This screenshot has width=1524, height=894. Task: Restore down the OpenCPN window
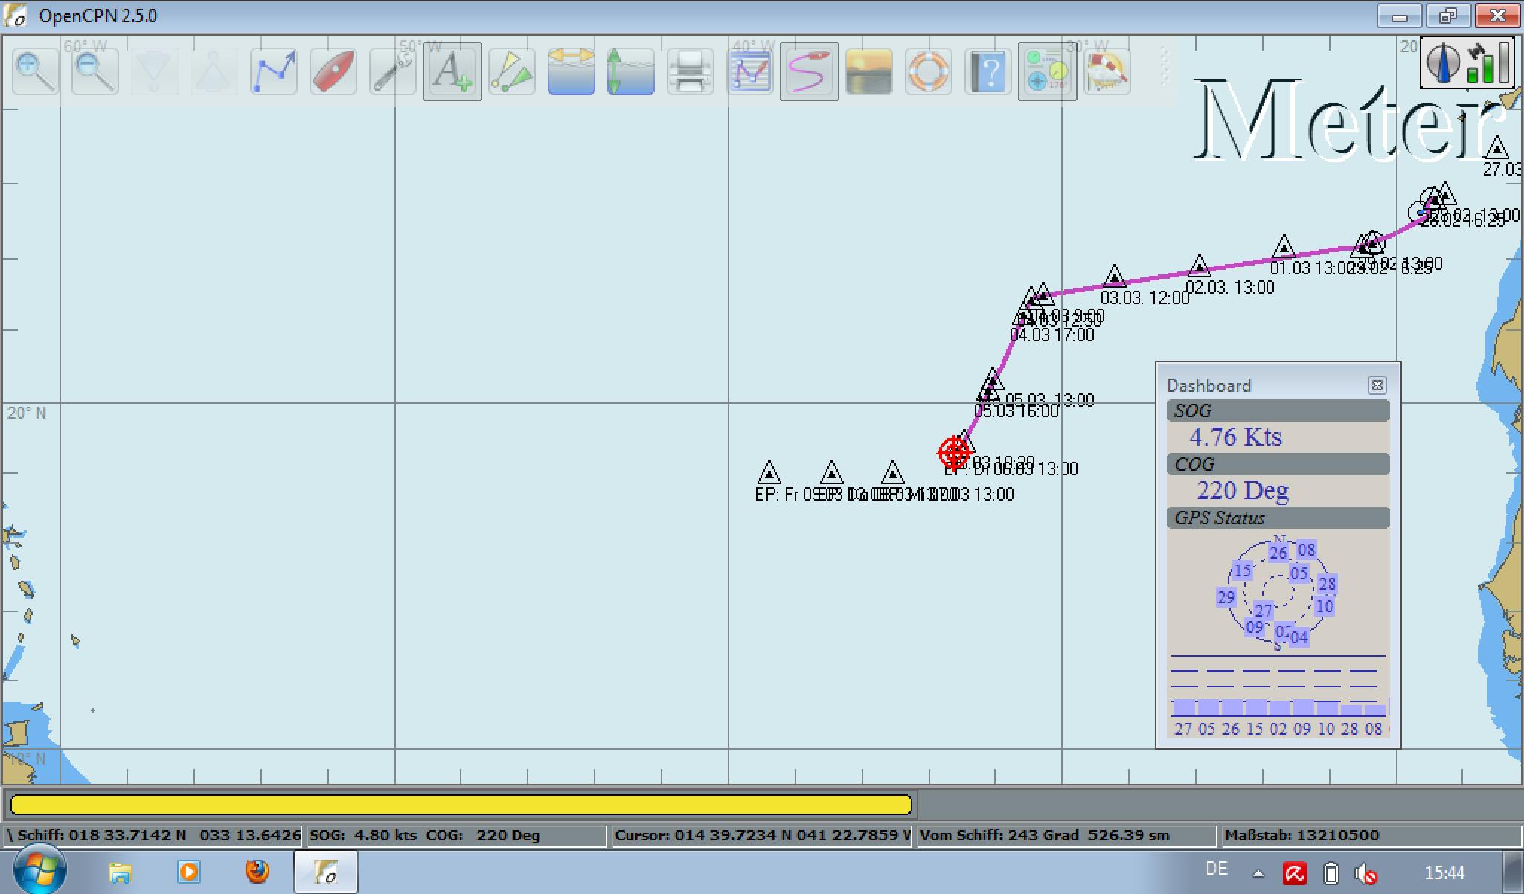click(1447, 16)
